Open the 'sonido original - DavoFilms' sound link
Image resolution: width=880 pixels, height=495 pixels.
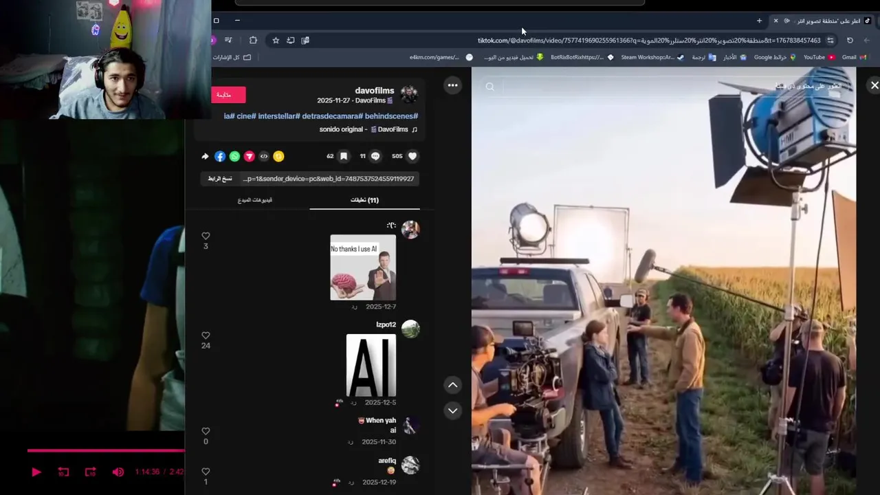[x=368, y=129]
